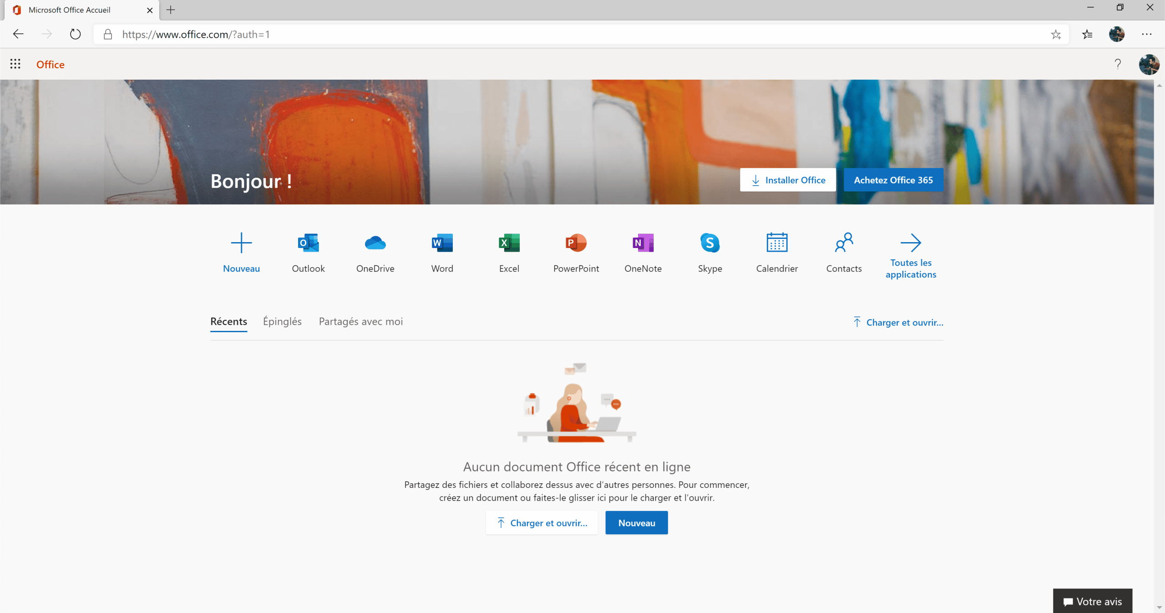Image resolution: width=1165 pixels, height=613 pixels.
Task: Open account avatar in Office header
Action: (x=1149, y=64)
